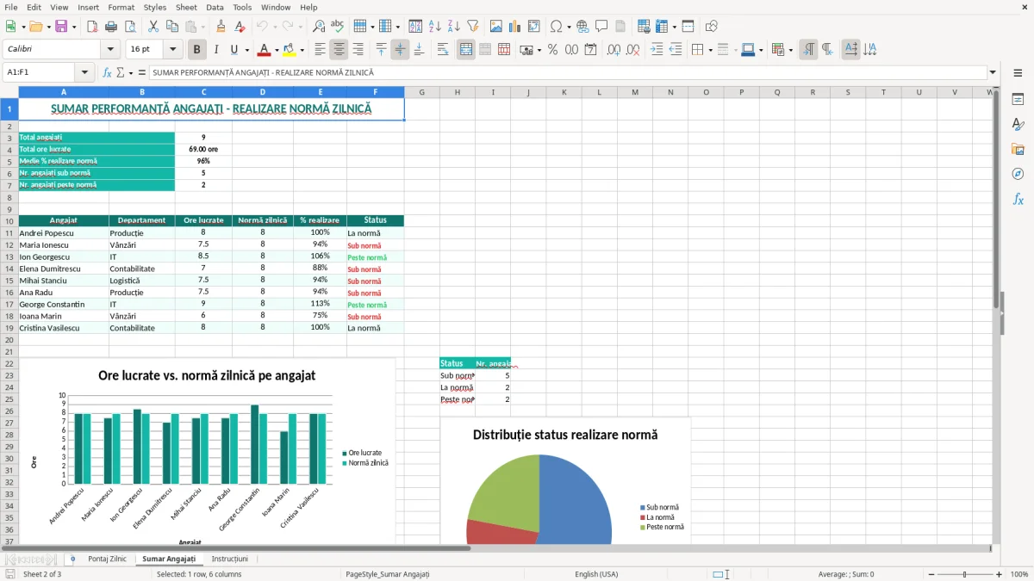Screen dimensions: 1034x581
Task: Expand the formula bar arrow
Action: (x=993, y=72)
